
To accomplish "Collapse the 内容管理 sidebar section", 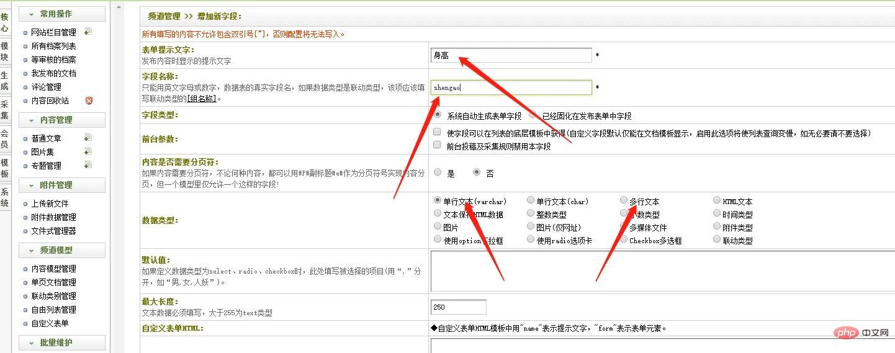I will click(x=62, y=120).
